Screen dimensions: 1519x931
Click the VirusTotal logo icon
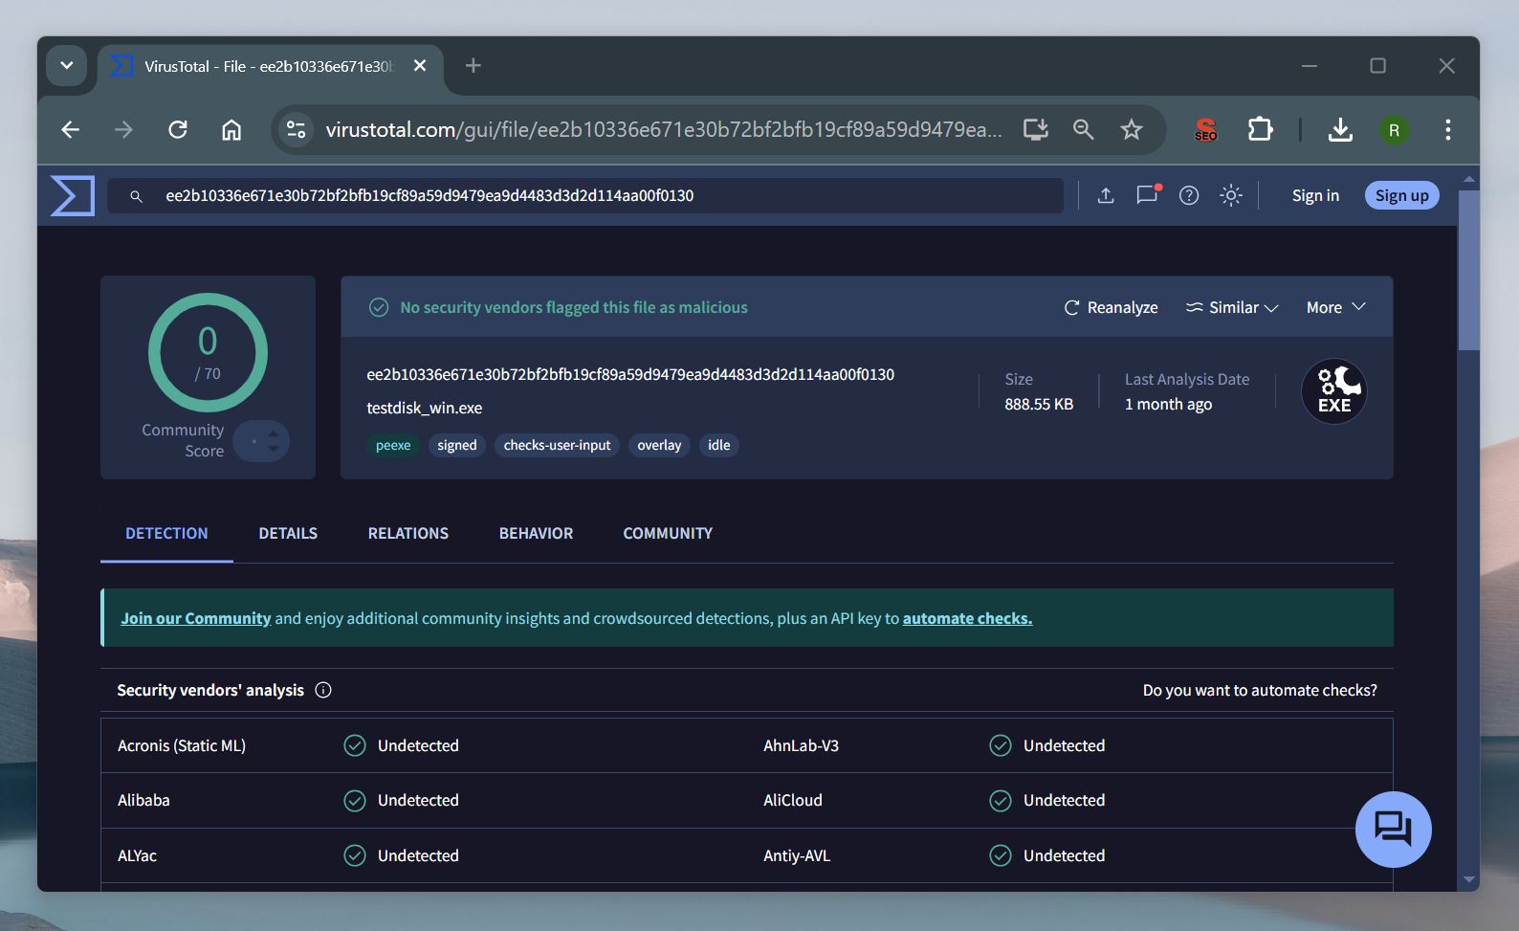click(73, 195)
